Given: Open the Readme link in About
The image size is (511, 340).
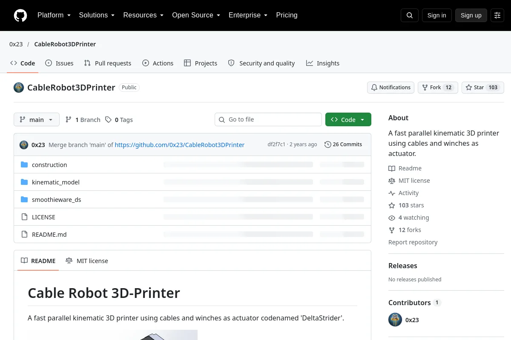Looking at the screenshot, I should point(405,168).
